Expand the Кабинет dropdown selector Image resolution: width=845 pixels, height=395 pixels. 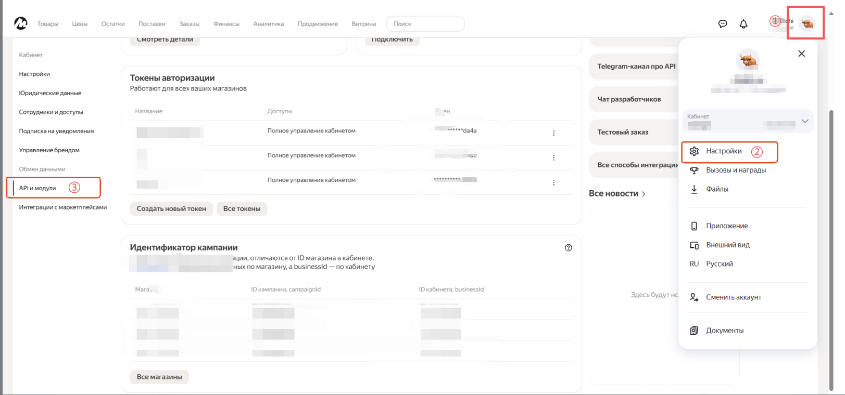pyautogui.click(x=748, y=121)
